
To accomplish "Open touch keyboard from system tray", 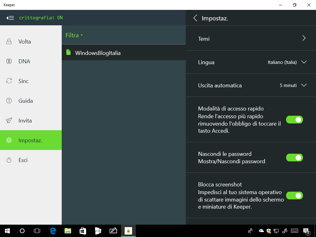I will pyautogui.click(x=294, y=231).
